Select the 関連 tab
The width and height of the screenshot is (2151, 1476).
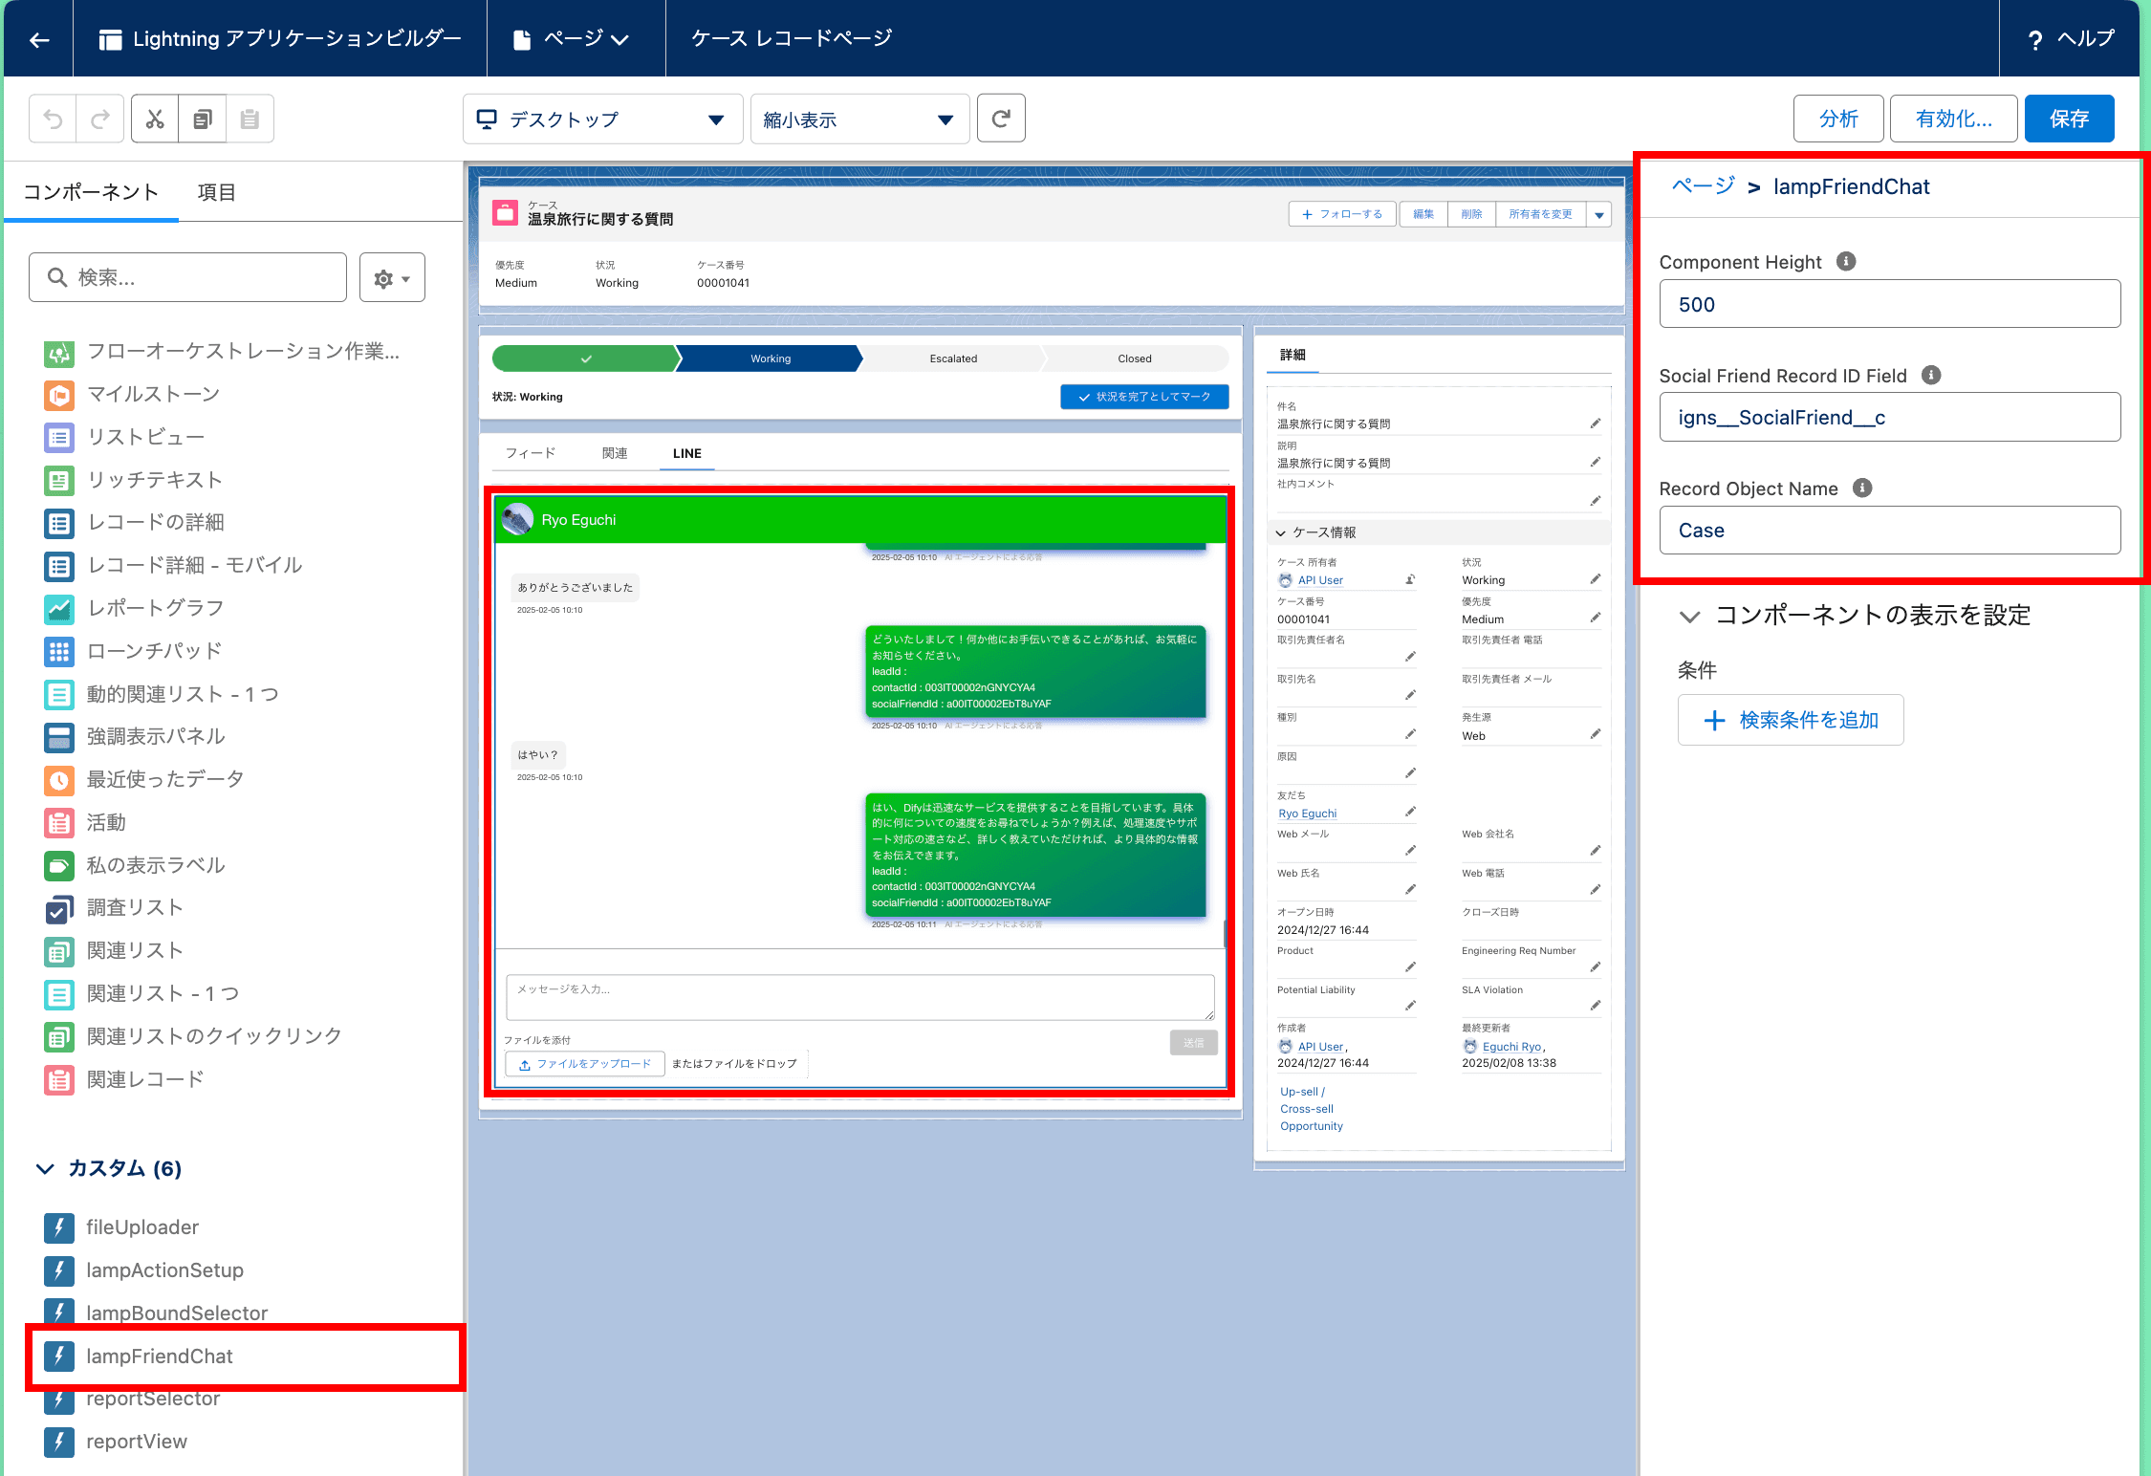coord(615,453)
